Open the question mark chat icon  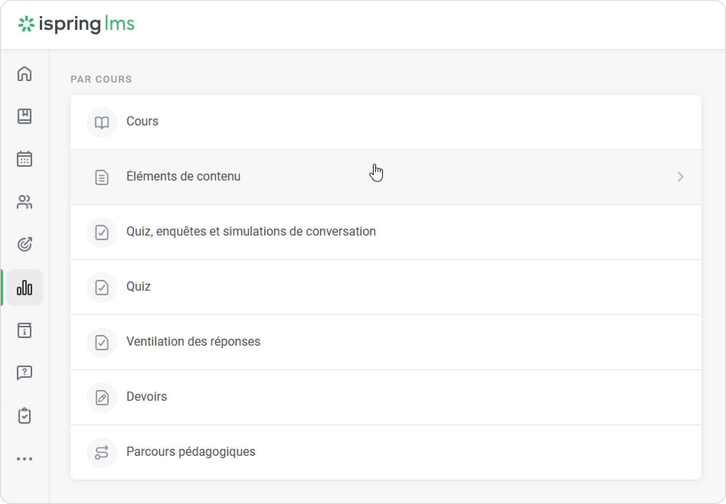click(x=25, y=373)
